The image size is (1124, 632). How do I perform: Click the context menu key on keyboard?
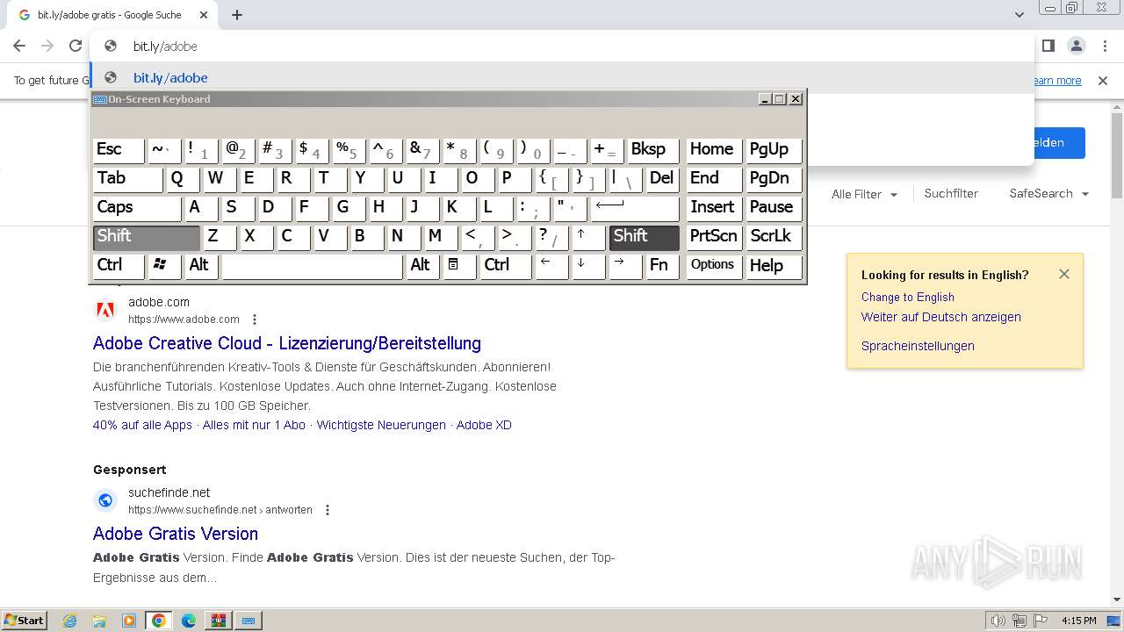pos(458,265)
